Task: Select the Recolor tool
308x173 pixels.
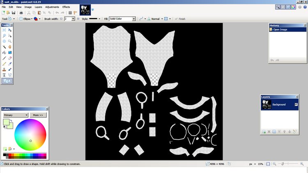Action: point(10,69)
